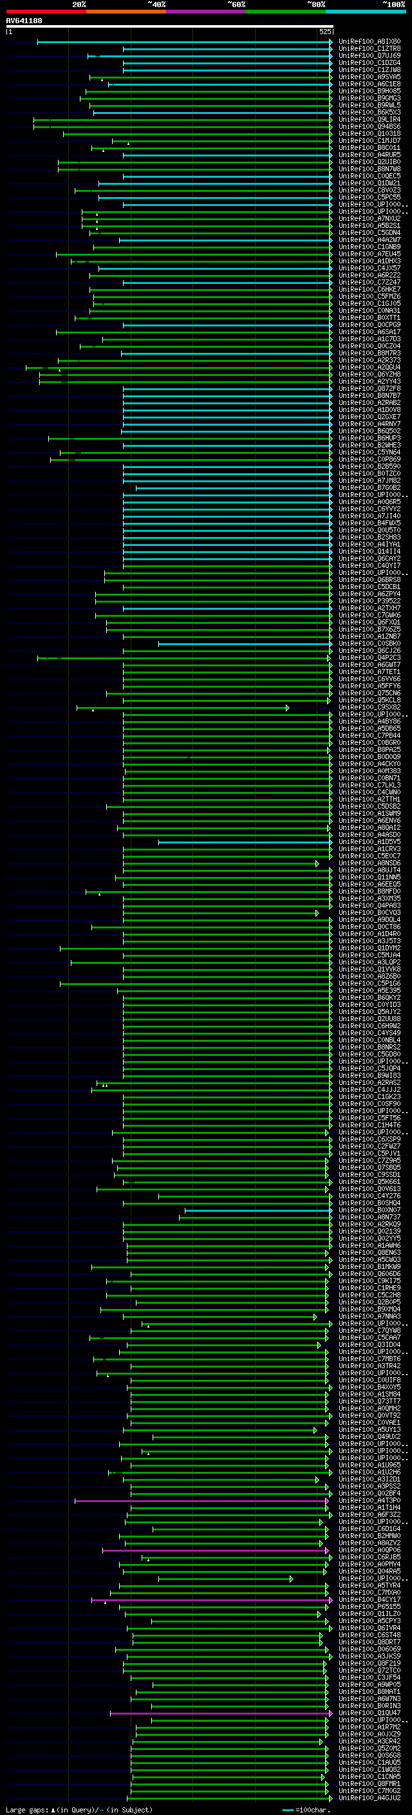Open hit UniRef100_Q9LIR4

click(370, 120)
